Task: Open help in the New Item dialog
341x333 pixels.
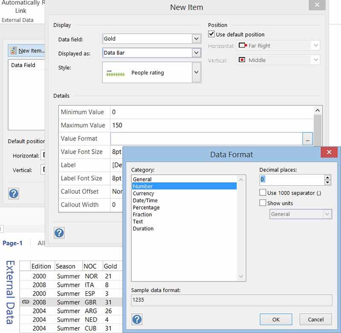Action: point(59,233)
